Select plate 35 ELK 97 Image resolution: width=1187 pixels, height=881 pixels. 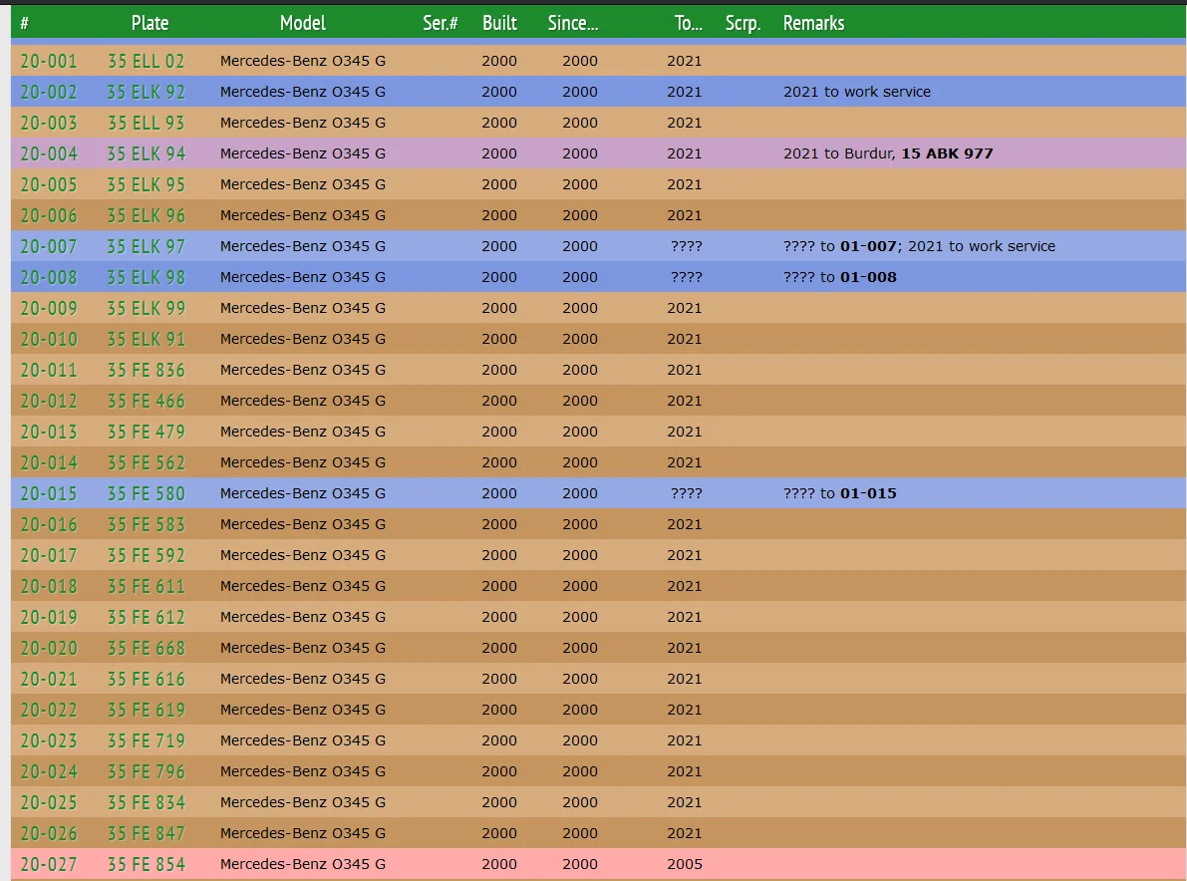coord(146,246)
